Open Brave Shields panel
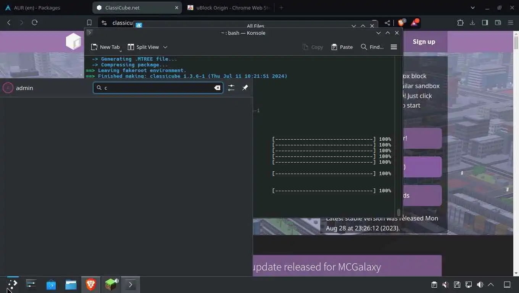The height and width of the screenshot is (293, 519). tap(401, 23)
